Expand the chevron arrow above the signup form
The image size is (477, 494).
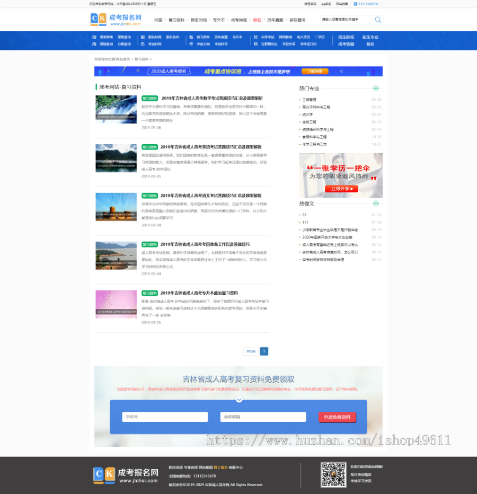click(x=238, y=400)
